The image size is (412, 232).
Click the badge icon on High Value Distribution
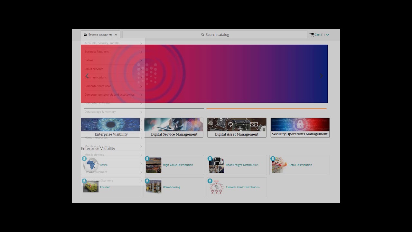coord(147,159)
